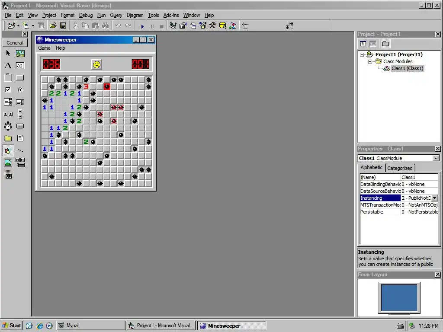Click View Code in Project panel
The width and height of the screenshot is (443, 332).
(363, 44)
